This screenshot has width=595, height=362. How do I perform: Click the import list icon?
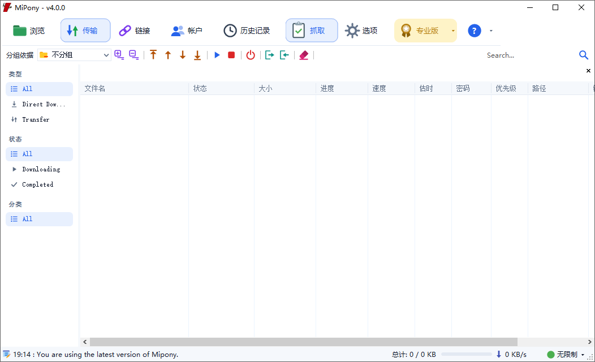(x=284, y=55)
